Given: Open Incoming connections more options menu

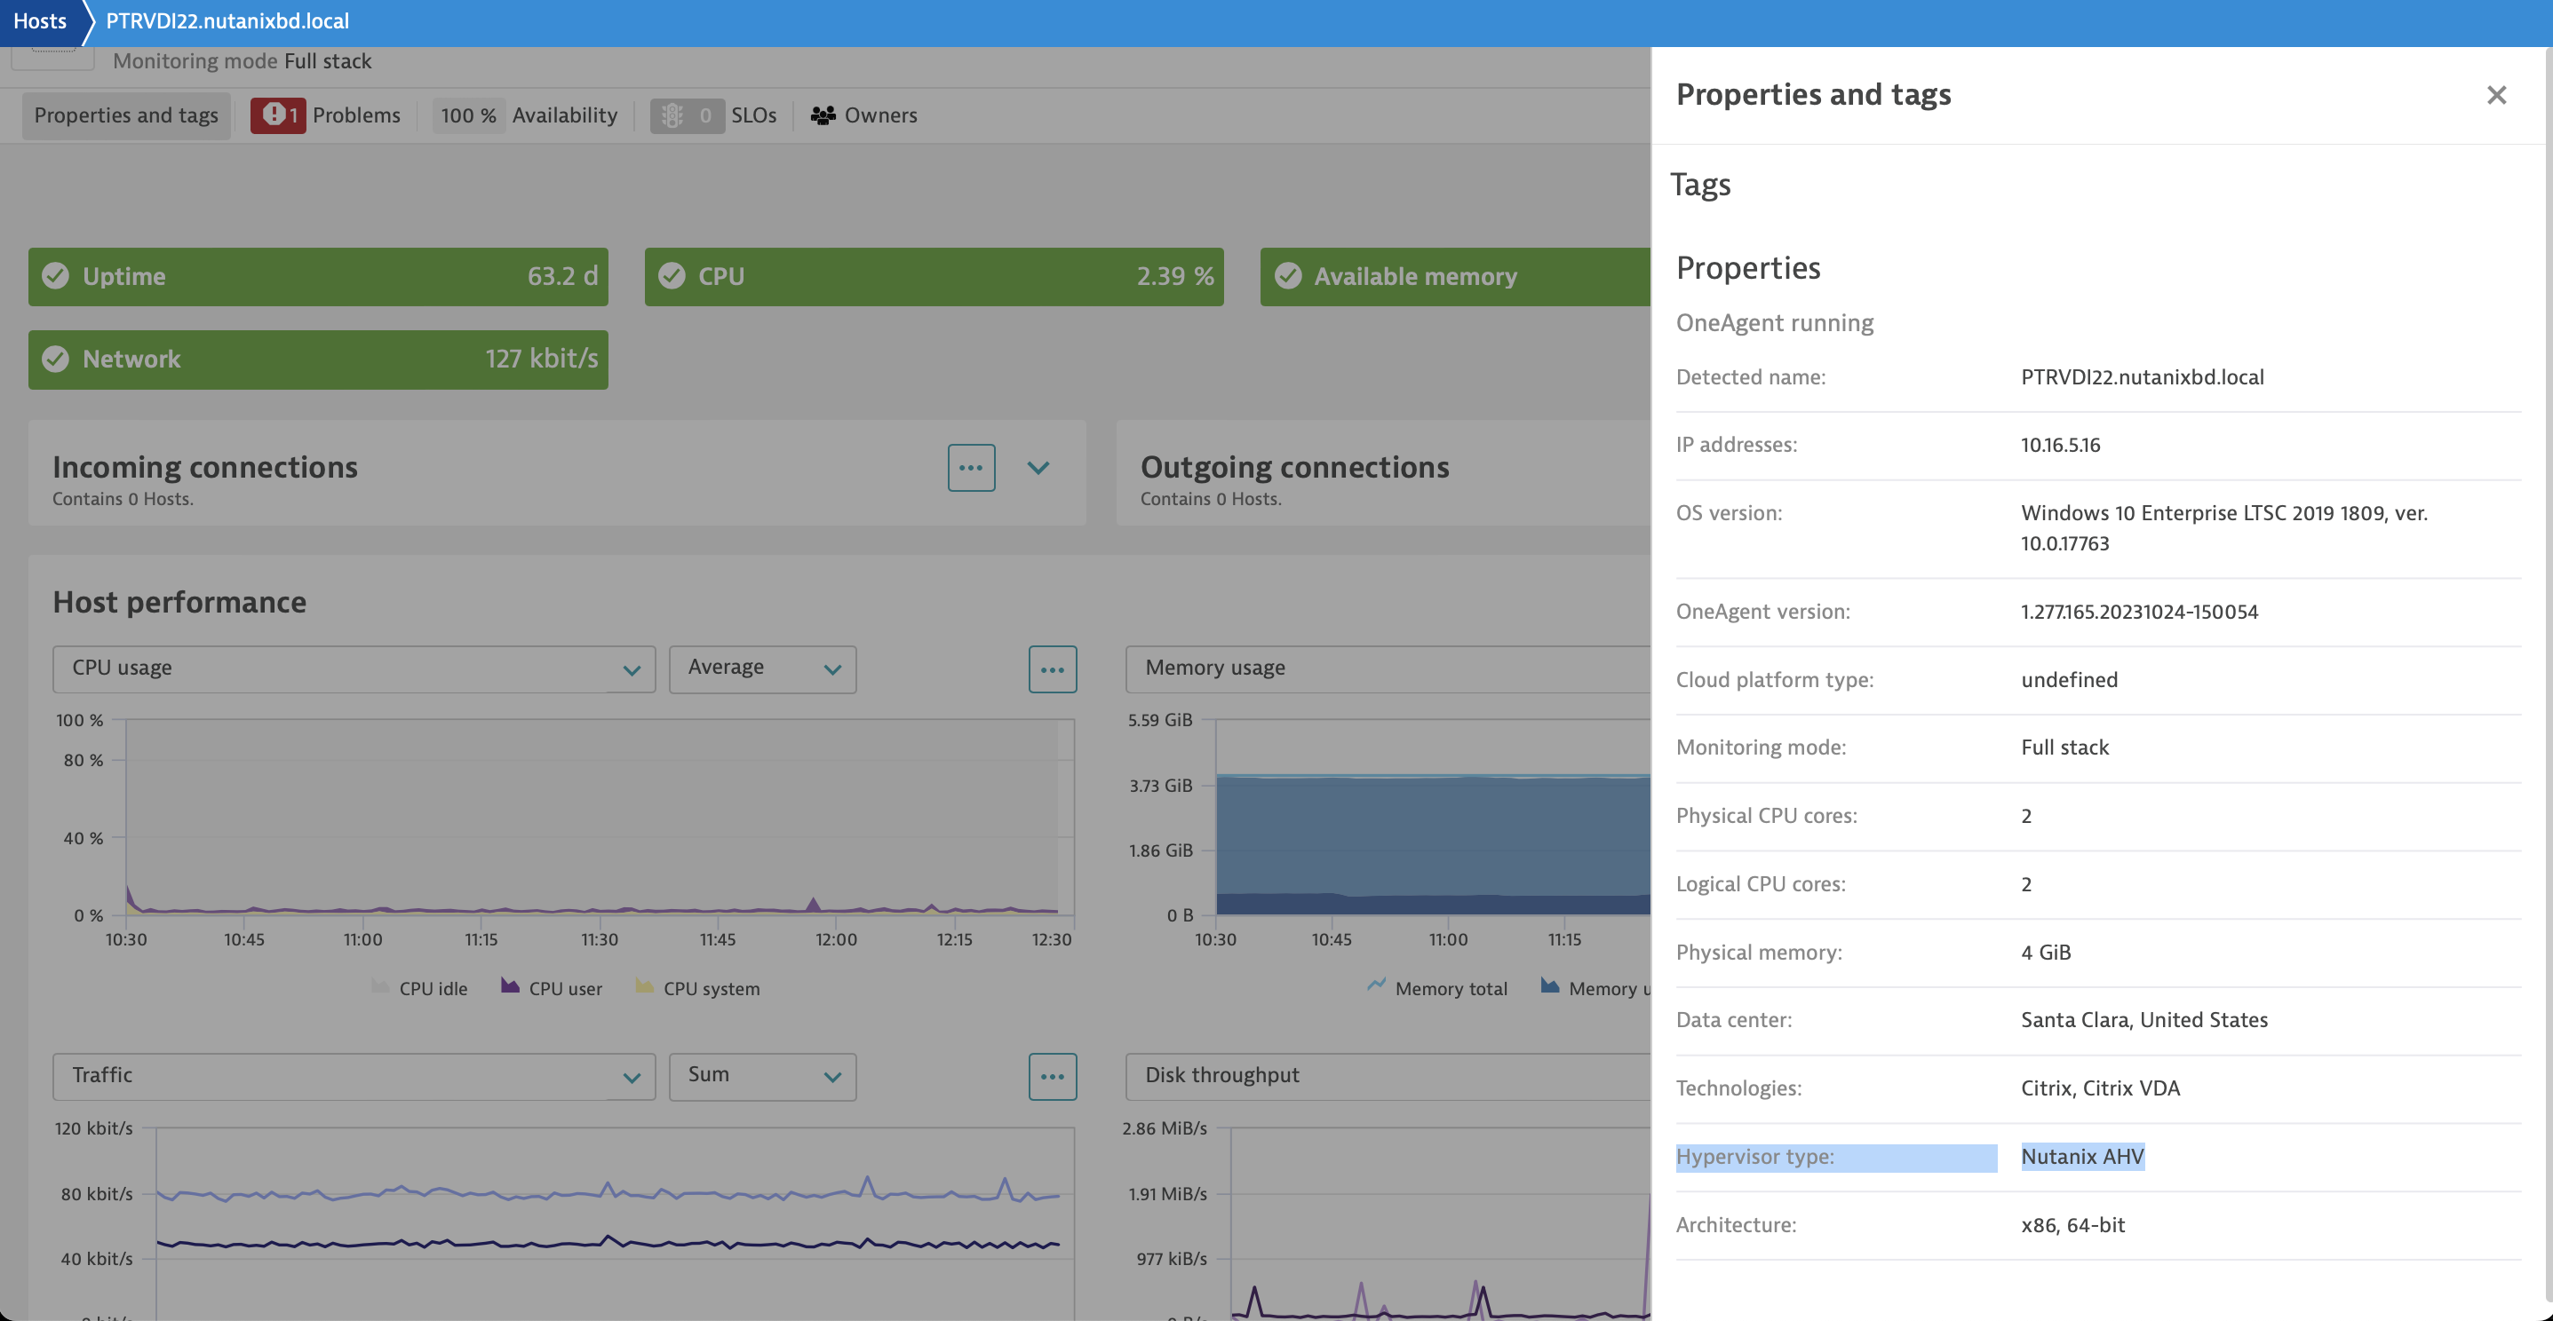Looking at the screenshot, I should [971, 467].
